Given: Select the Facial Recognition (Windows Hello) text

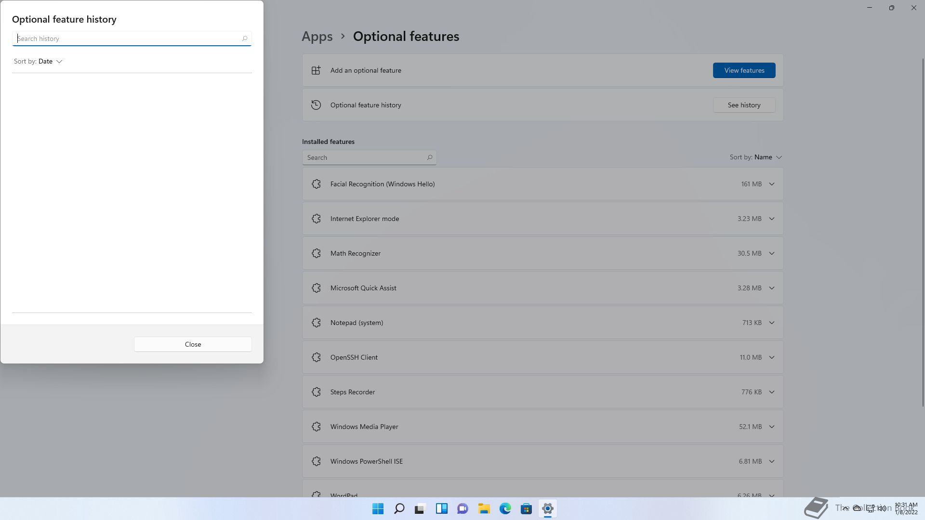Looking at the screenshot, I should pyautogui.click(x=383, y=184).
